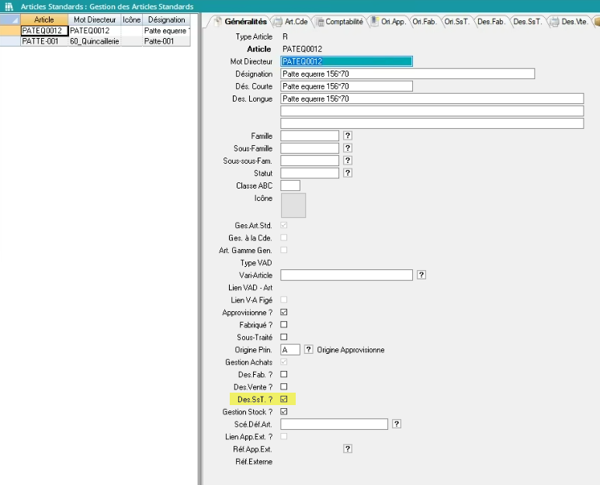Click into the Désignation text field
600x485 pixels.
pyautogui.click(x=408, y=74)
